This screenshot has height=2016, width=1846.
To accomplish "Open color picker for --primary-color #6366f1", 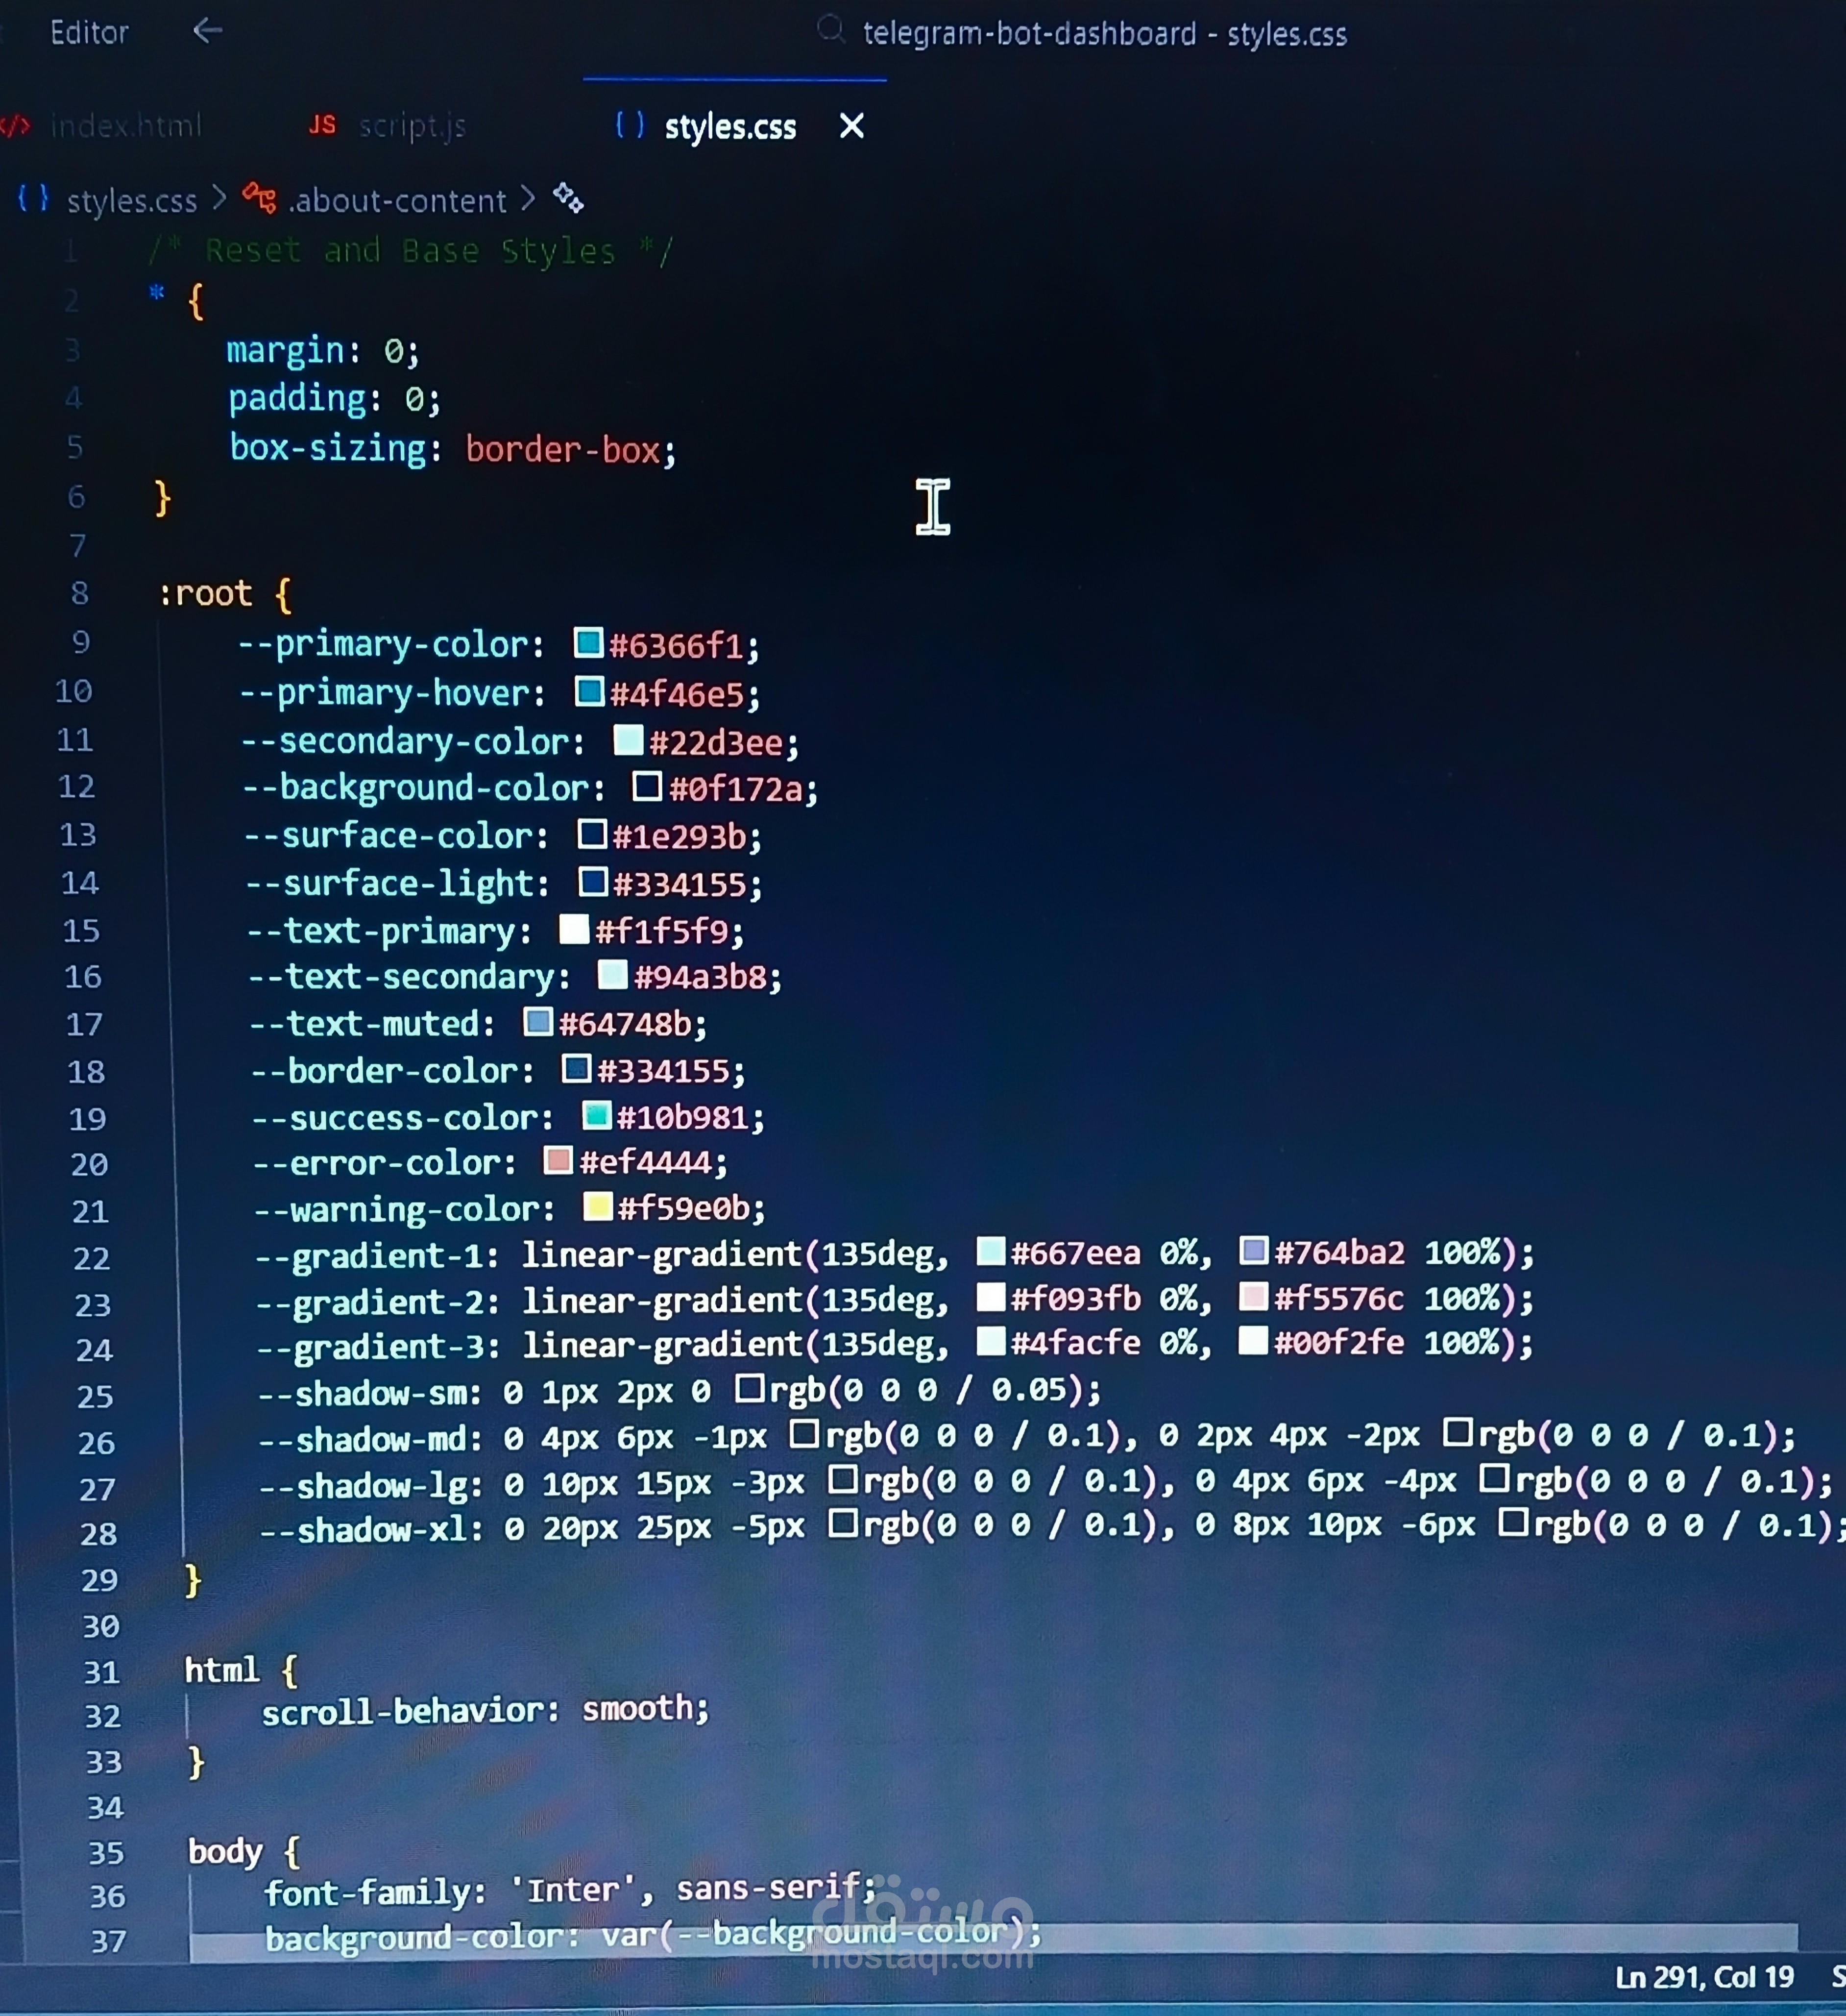I will (x=588, y=643).
